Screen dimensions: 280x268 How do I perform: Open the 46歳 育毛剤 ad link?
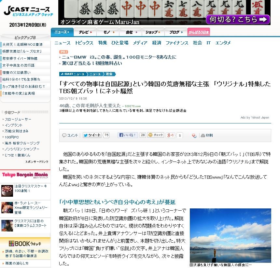pos(90,106)
